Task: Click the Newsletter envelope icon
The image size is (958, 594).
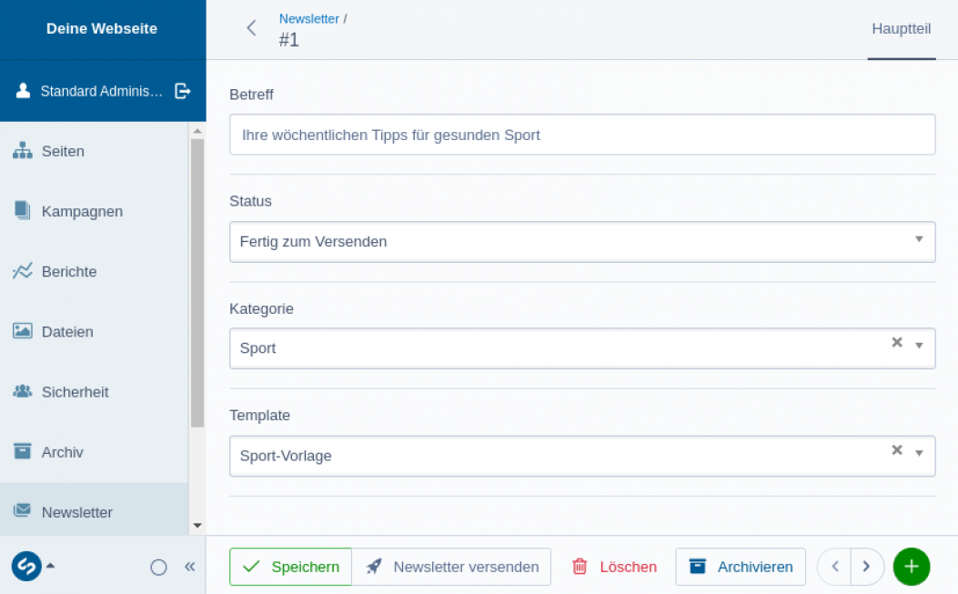Action: point(23,509)
